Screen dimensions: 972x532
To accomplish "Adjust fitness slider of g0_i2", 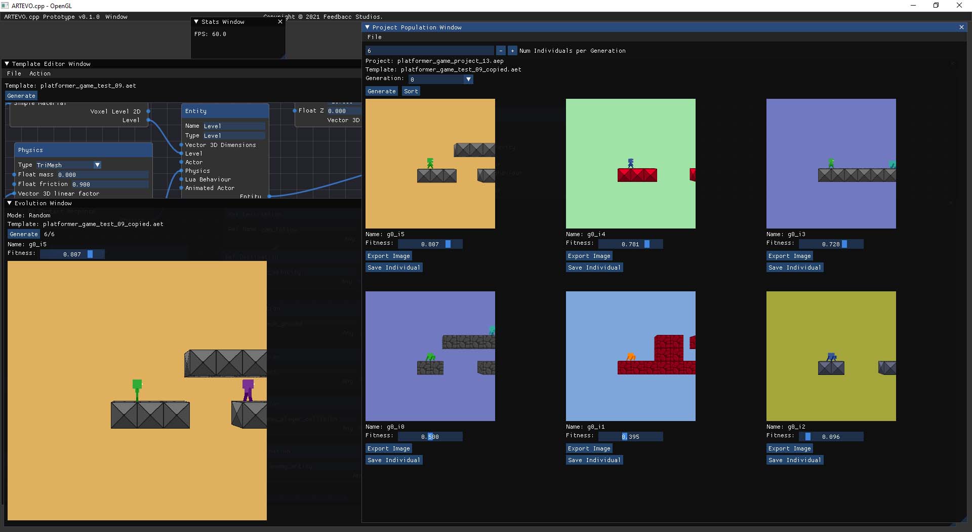I will coord(831,437).
